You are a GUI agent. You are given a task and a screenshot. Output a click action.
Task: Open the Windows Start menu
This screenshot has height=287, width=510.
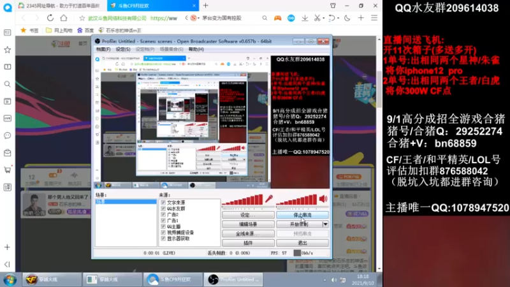pyautogui.click(x=10, y=280)
